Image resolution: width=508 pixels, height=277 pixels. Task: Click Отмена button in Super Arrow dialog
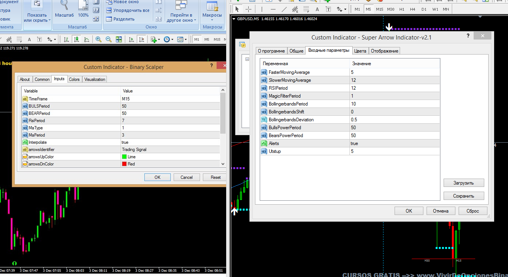coord(441,211)
